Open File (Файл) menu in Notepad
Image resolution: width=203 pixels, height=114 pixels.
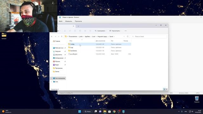pyautogui.click(x=61, y=21)
